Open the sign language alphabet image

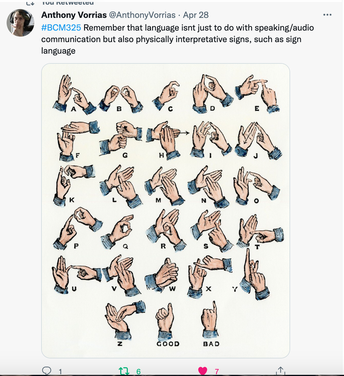coord(166,210)
